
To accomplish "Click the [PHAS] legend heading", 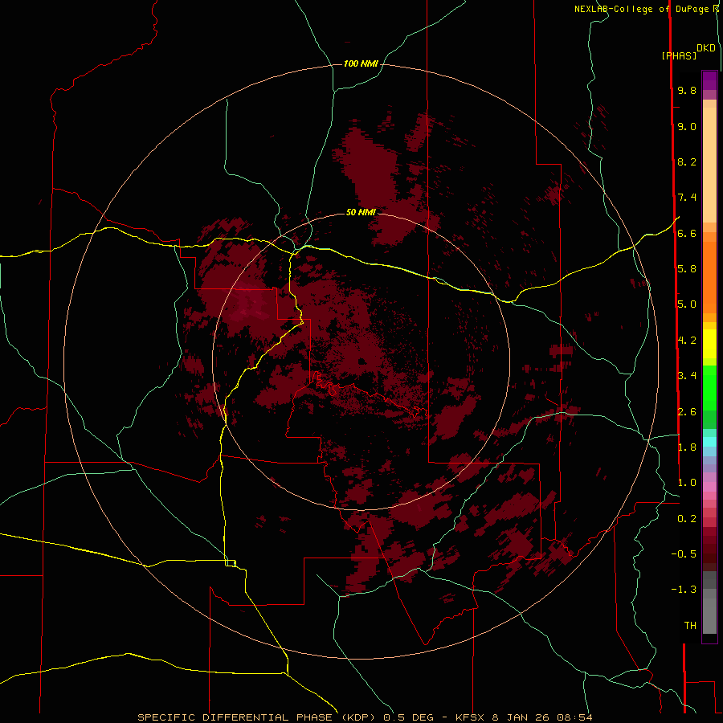I will (679, 55).
